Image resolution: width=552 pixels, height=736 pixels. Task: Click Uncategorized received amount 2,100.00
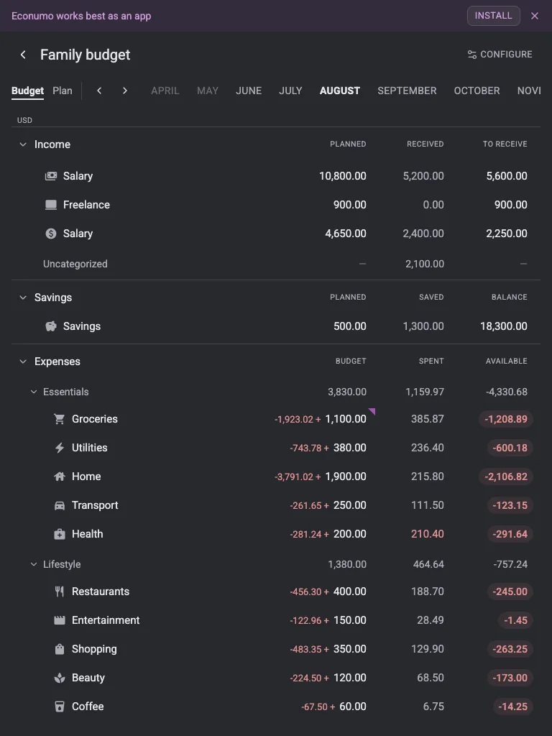tap(425, 264)
